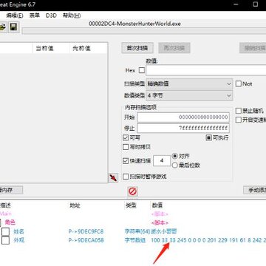The height and width of the screenshot is (266, 266).
Task: Click the 再次扫描 next scan button
Action: 174,48
